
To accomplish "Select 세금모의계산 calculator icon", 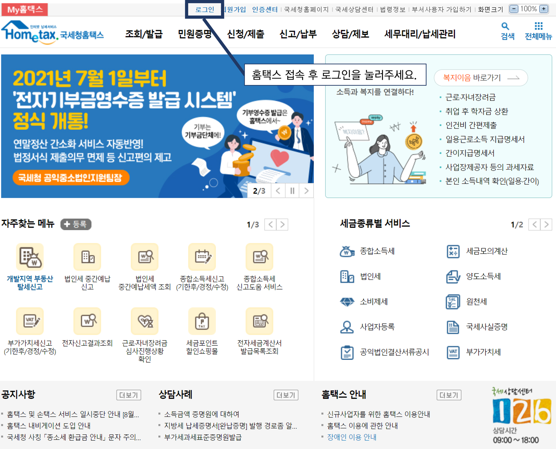I will click(x=453, y=251).
